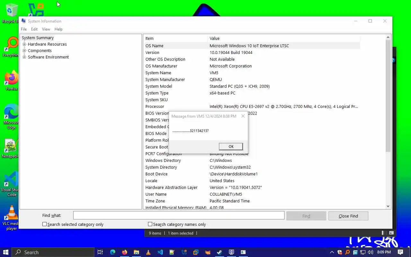This screenshot has height=257, width=411.
Task: Select the System Name row
Action: (x=252, y=73)
